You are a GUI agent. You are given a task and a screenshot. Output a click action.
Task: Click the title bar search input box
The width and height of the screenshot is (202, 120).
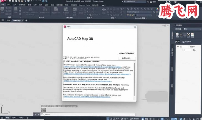[135, 2]
